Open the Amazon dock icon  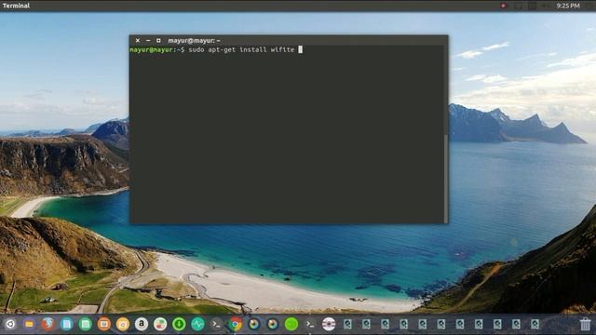pyautogui.click(x=142, y=324)
